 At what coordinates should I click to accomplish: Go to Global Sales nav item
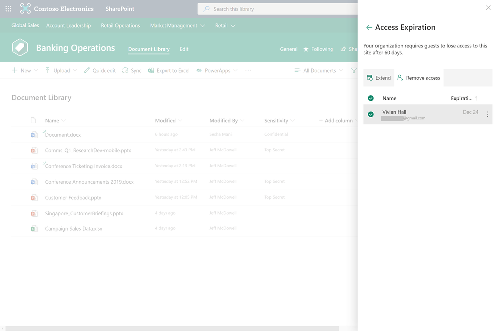point(25,25)
